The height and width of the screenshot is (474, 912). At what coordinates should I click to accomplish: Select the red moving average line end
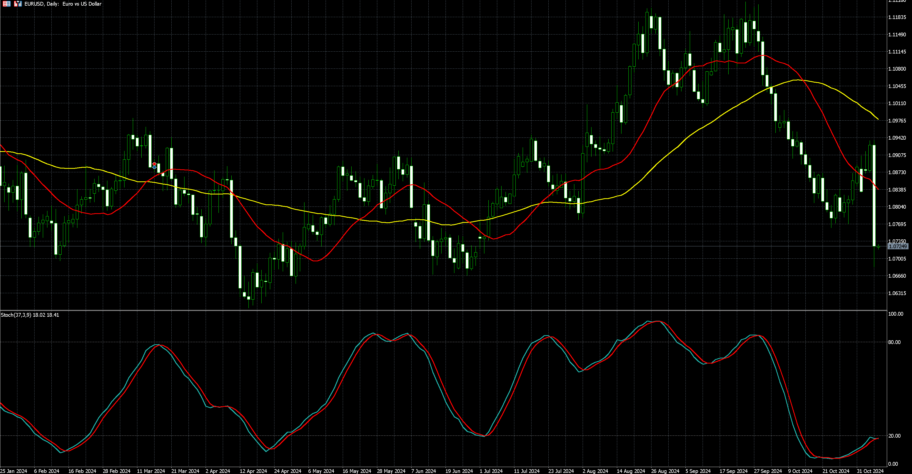878,189
